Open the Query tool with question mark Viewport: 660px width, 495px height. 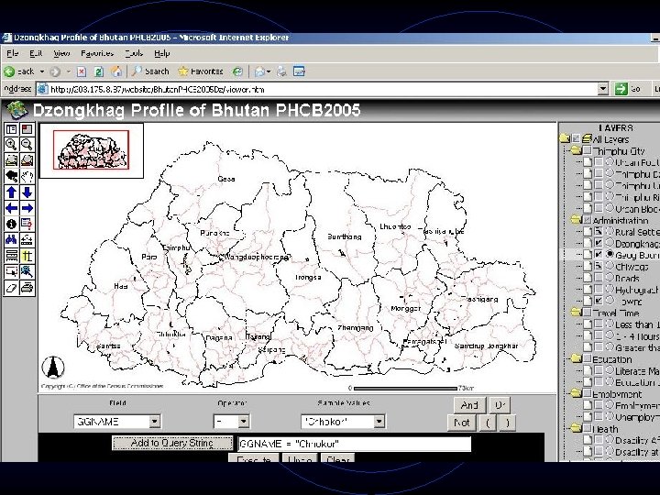point(27,224)
